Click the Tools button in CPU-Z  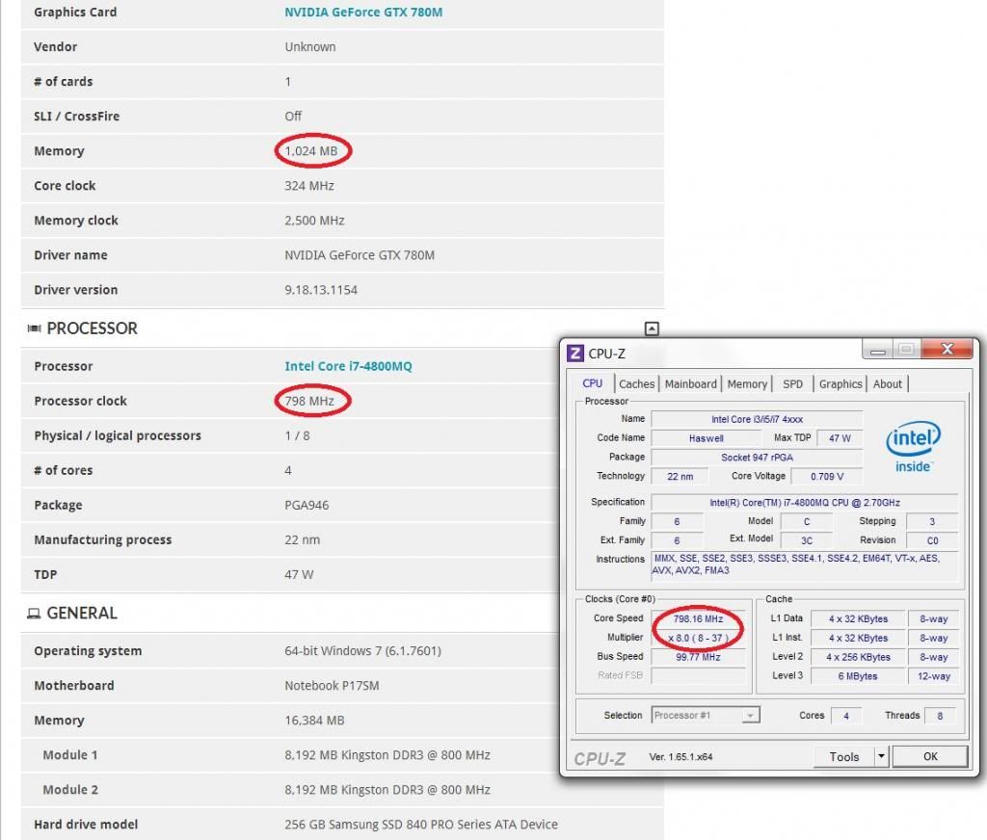click(843, 757)
